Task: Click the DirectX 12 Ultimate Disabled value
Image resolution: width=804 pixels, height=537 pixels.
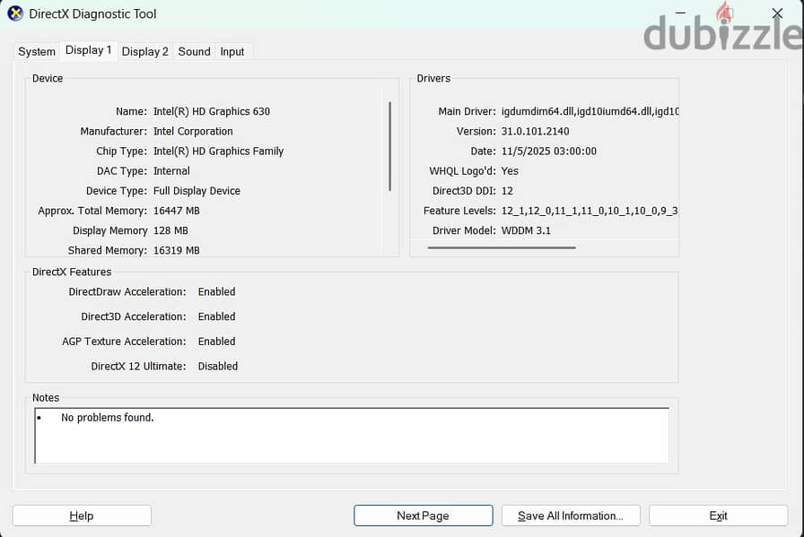Action: coord(218,367)
